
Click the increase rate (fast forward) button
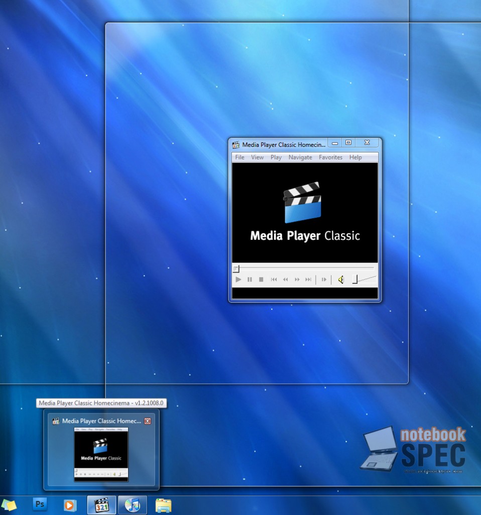(x=297, y=280)
